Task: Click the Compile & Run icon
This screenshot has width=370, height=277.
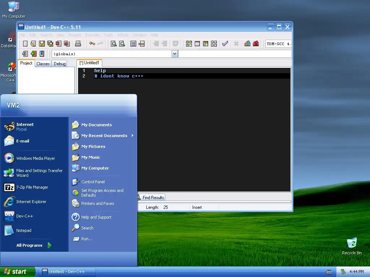Action: (x=206, y=44)
